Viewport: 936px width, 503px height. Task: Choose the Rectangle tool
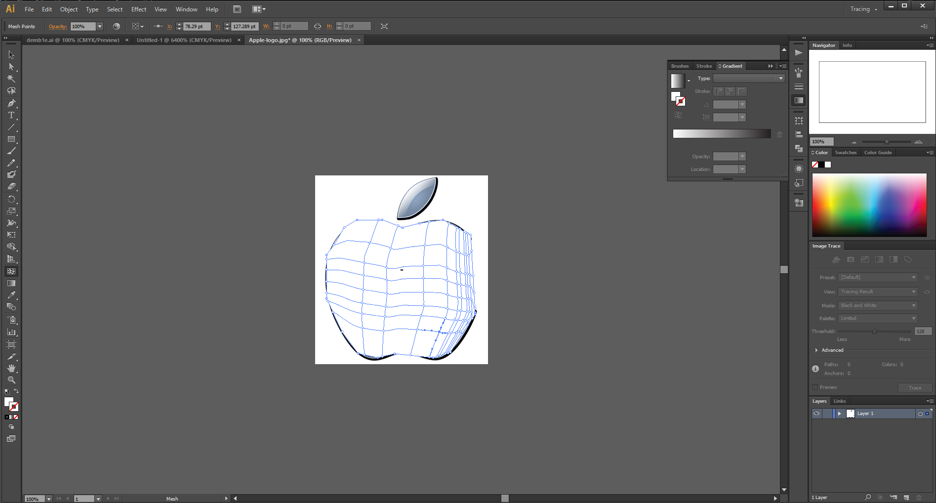[11, 139]
